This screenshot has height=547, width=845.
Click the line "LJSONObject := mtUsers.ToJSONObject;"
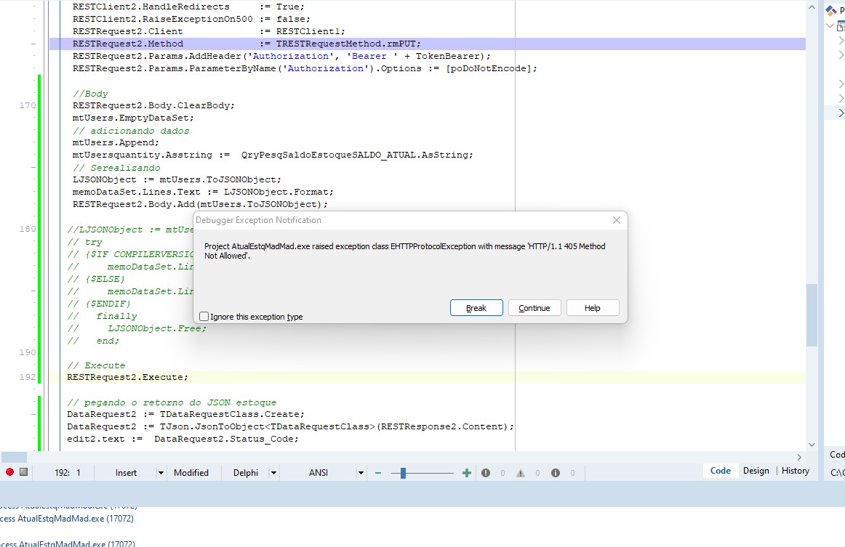[177, 180]
